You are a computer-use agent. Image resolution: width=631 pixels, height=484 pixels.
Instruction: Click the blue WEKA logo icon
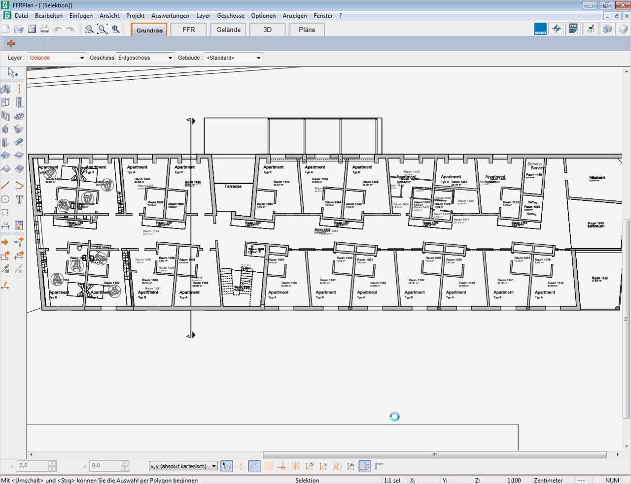point(540,29)
